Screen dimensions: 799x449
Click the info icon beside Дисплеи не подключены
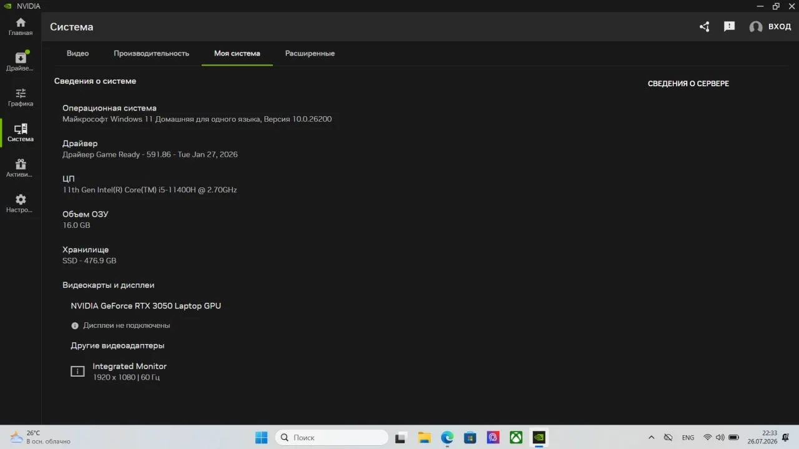(x=75, y=325)
